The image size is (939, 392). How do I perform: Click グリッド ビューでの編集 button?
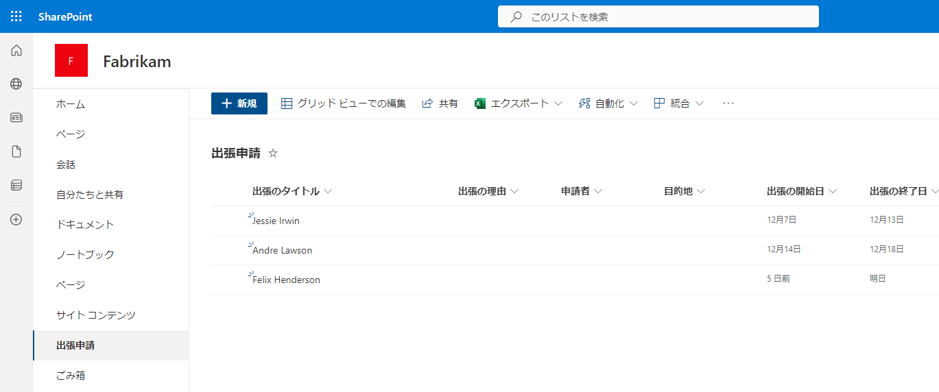pyautogui.click(x=344, y=103)
